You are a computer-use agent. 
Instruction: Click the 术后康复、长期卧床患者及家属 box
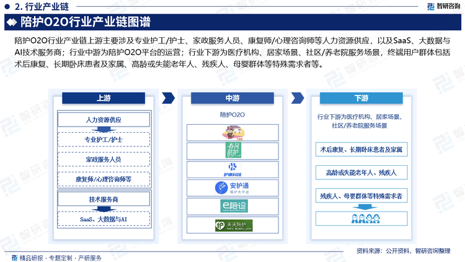click(361, 150)
